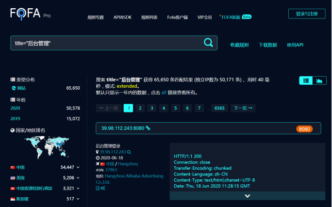Filter by year 2019
Viewport: 332px width, 207px height.
pos(15,119)
